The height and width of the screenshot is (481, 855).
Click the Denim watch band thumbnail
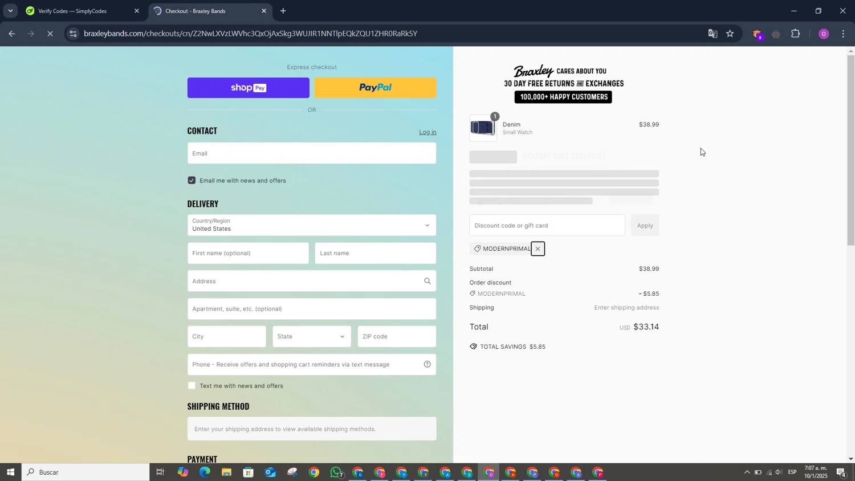tap(483, 128)
